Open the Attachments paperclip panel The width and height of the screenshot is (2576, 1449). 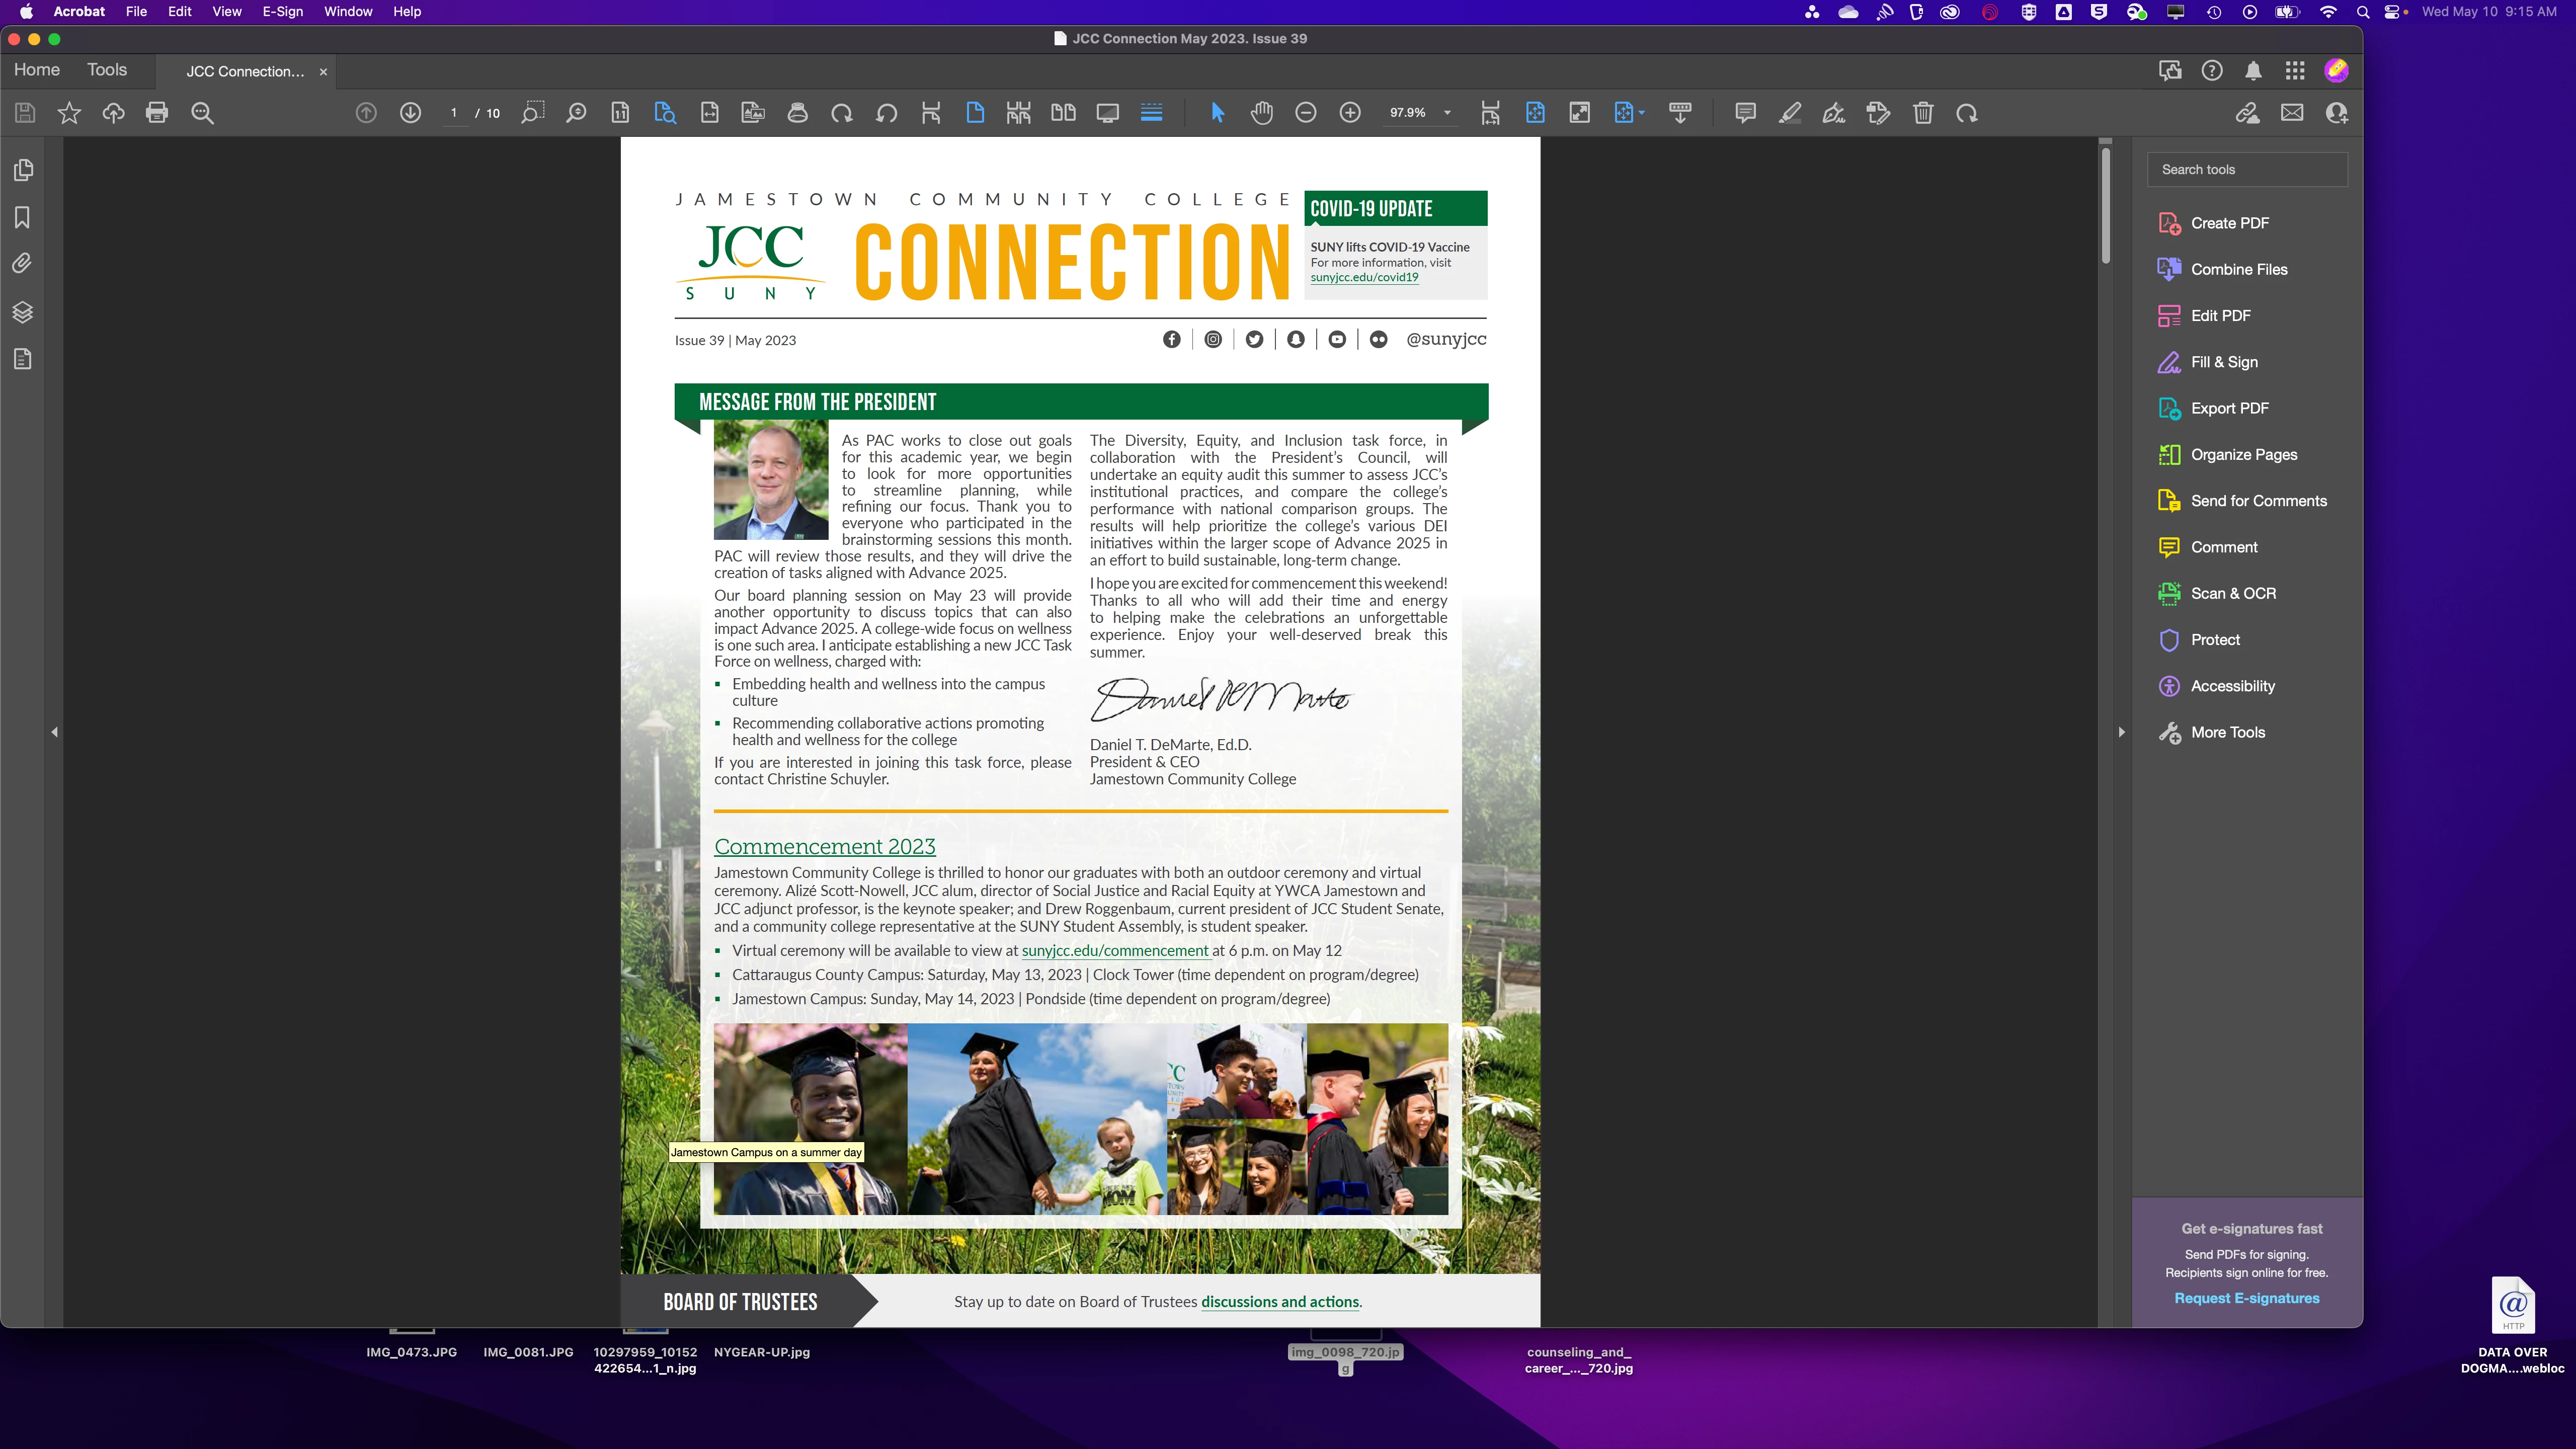(x=23, y=264)
